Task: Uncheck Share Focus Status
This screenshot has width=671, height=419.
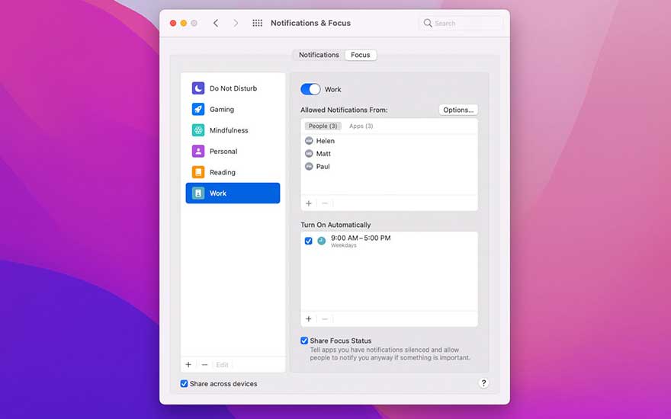Action: coord(304,341)
